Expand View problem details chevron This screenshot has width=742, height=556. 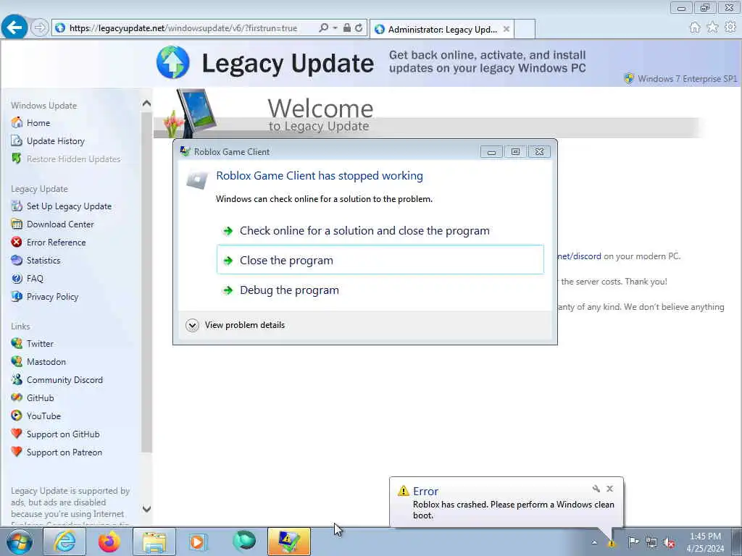tap(192, 325)
